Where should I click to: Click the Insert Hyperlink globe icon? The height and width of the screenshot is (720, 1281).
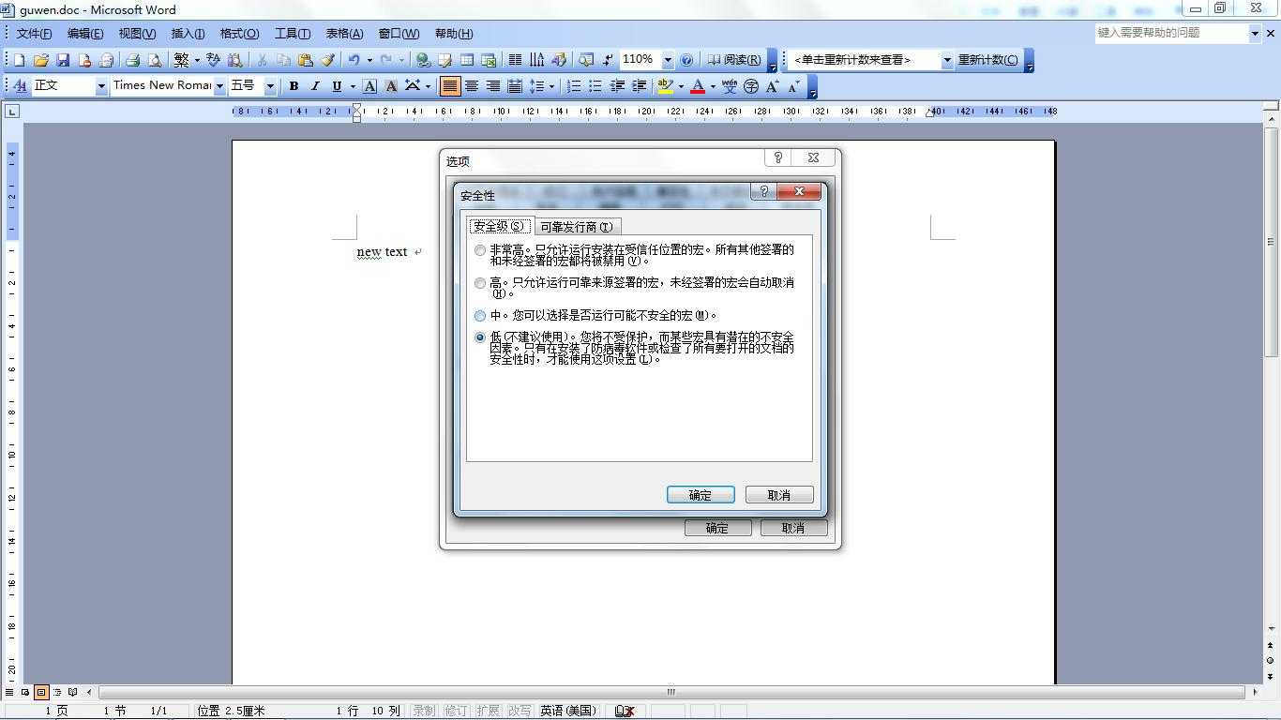(424, 60)
